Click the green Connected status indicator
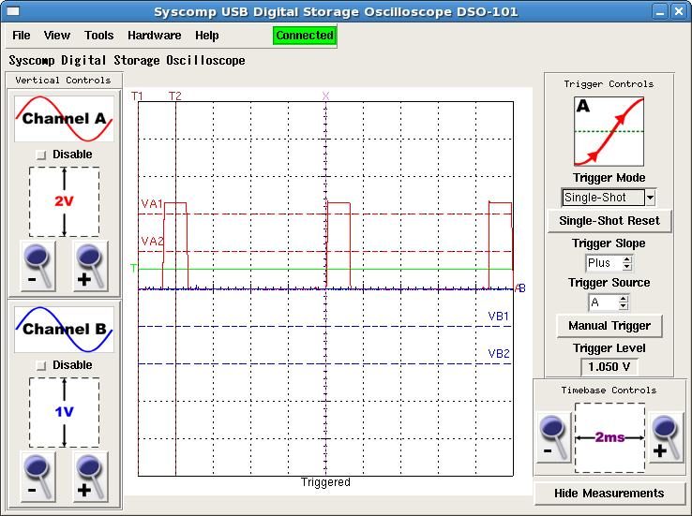 point(305,36)
